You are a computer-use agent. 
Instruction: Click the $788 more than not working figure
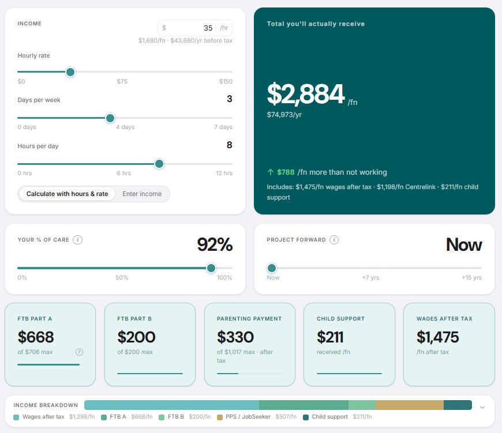point(286,172)
